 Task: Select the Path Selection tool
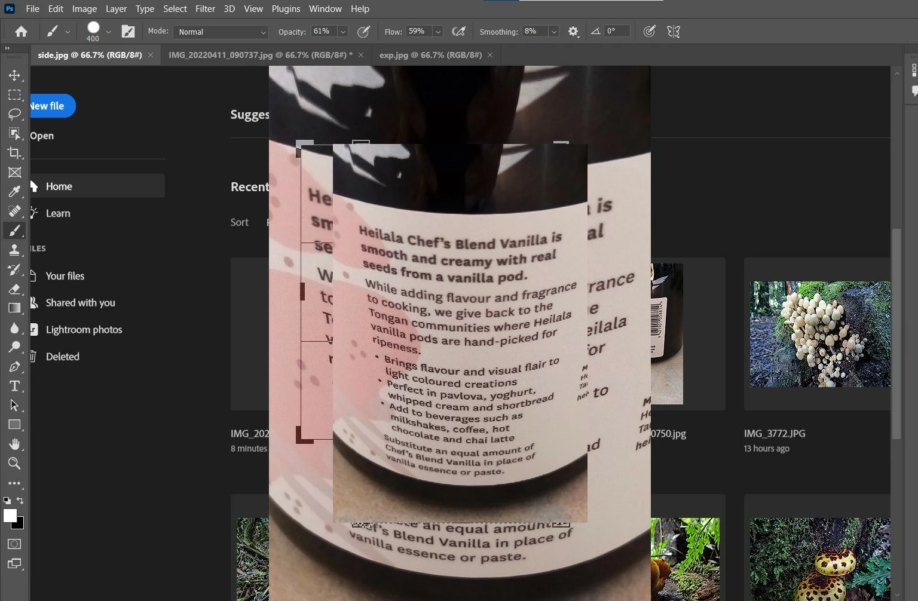14,405
